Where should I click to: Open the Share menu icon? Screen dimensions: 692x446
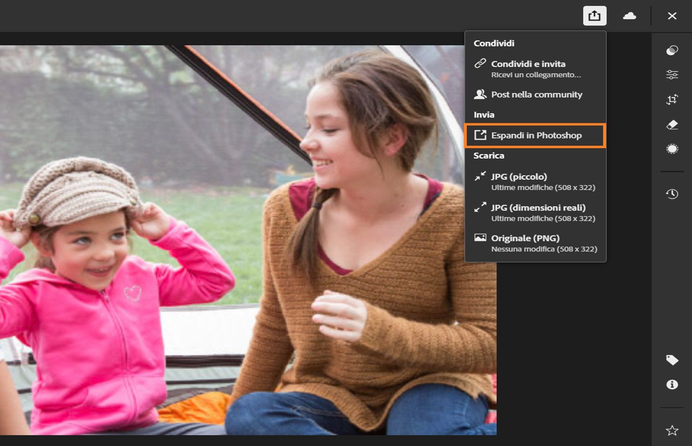tap(595, 16)
